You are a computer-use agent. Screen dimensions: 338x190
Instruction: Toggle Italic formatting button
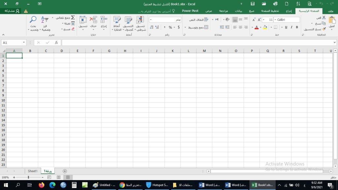[291, 27]
